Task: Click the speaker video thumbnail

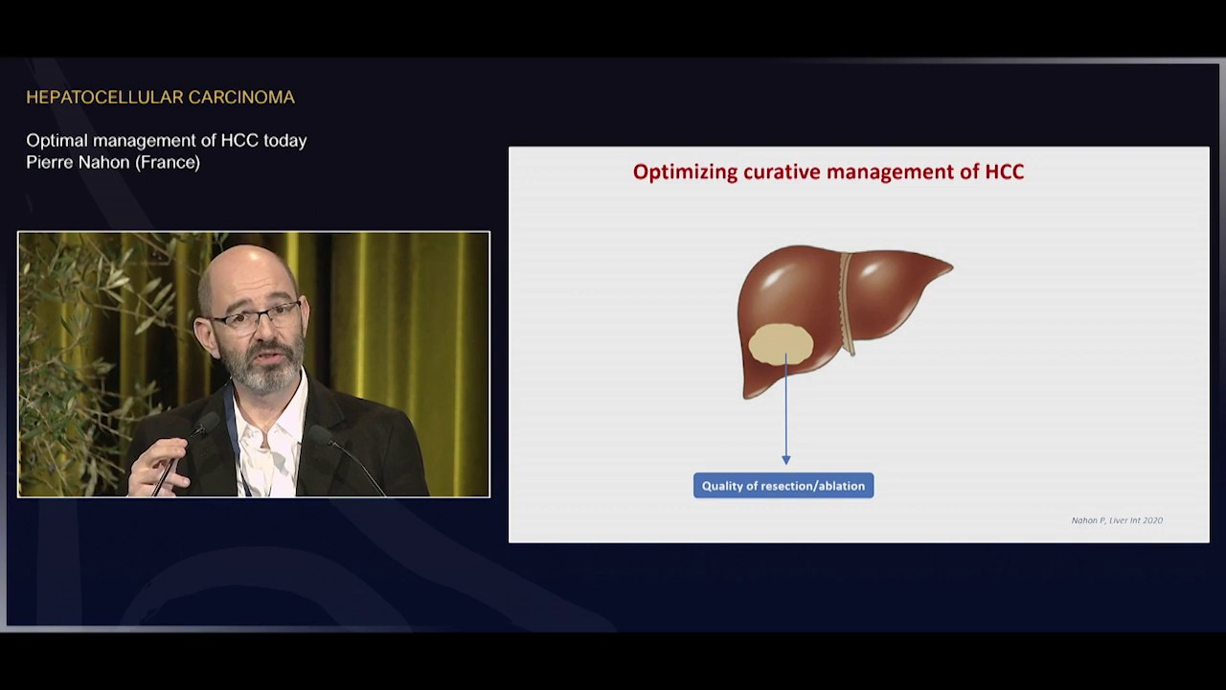Action: 254,364
